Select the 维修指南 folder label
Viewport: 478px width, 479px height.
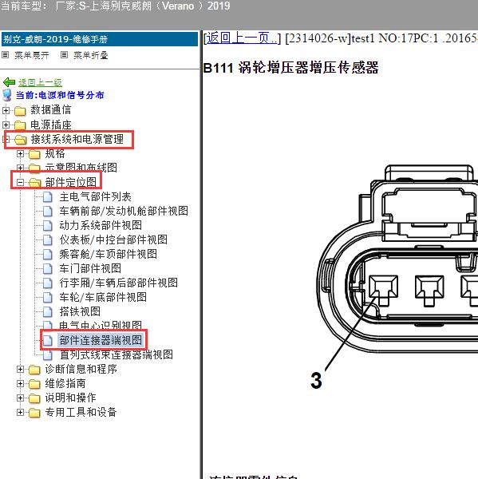65,384
